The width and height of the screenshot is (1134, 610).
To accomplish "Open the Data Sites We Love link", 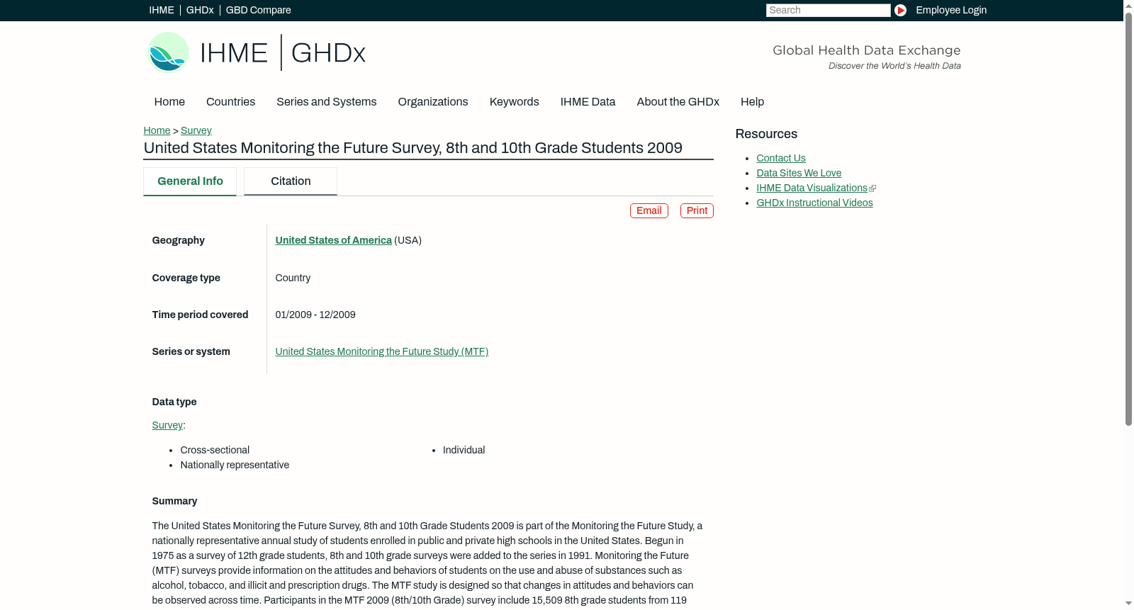I will coord(799,173).
